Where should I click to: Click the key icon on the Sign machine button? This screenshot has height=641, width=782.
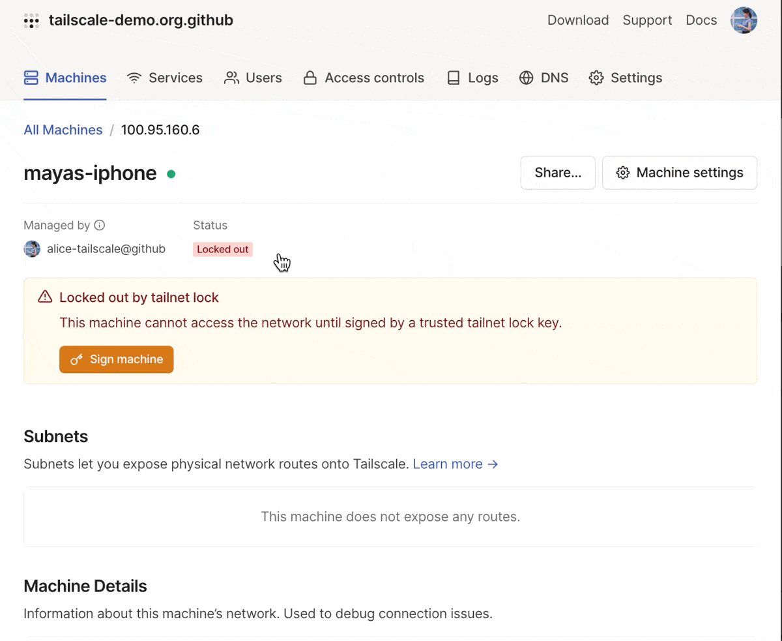click(77, 359)
